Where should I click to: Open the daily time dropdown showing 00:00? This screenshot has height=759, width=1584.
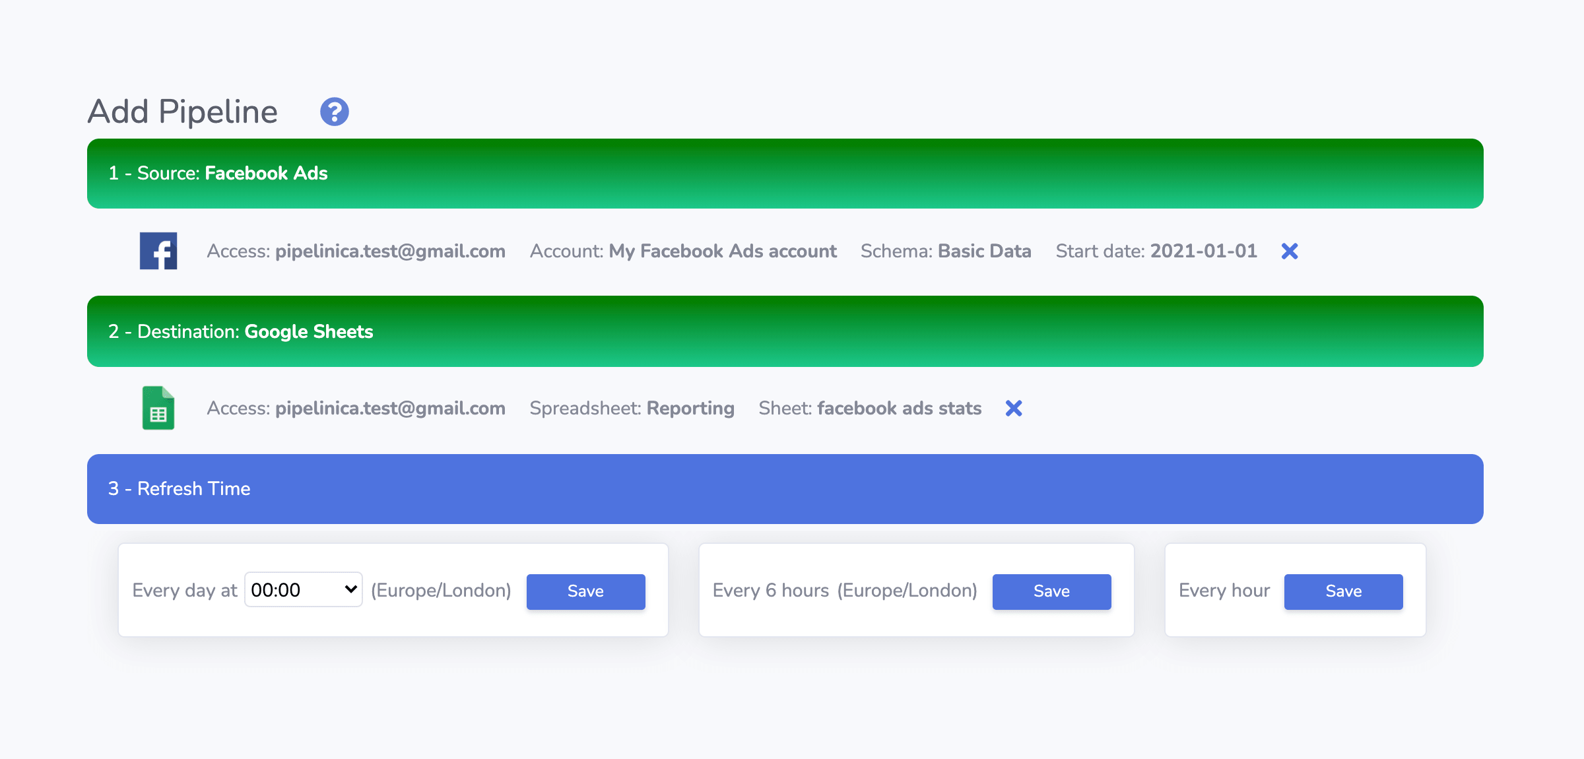[303, 589]
